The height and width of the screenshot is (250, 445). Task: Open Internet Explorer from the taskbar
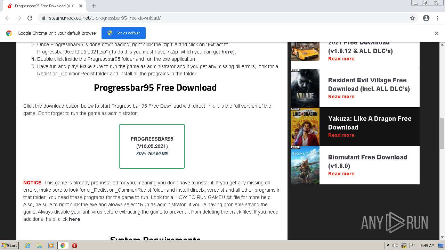27,245
